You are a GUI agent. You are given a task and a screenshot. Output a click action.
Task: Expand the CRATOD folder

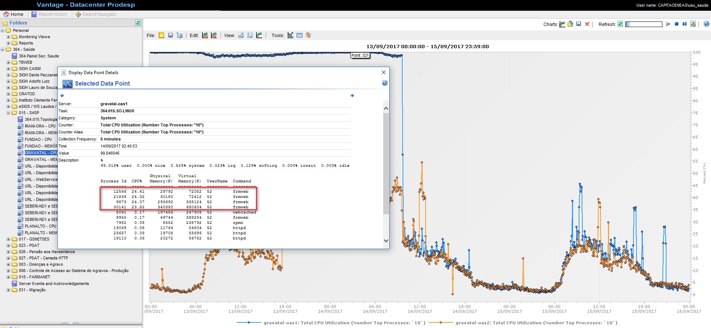pos(9,94)
